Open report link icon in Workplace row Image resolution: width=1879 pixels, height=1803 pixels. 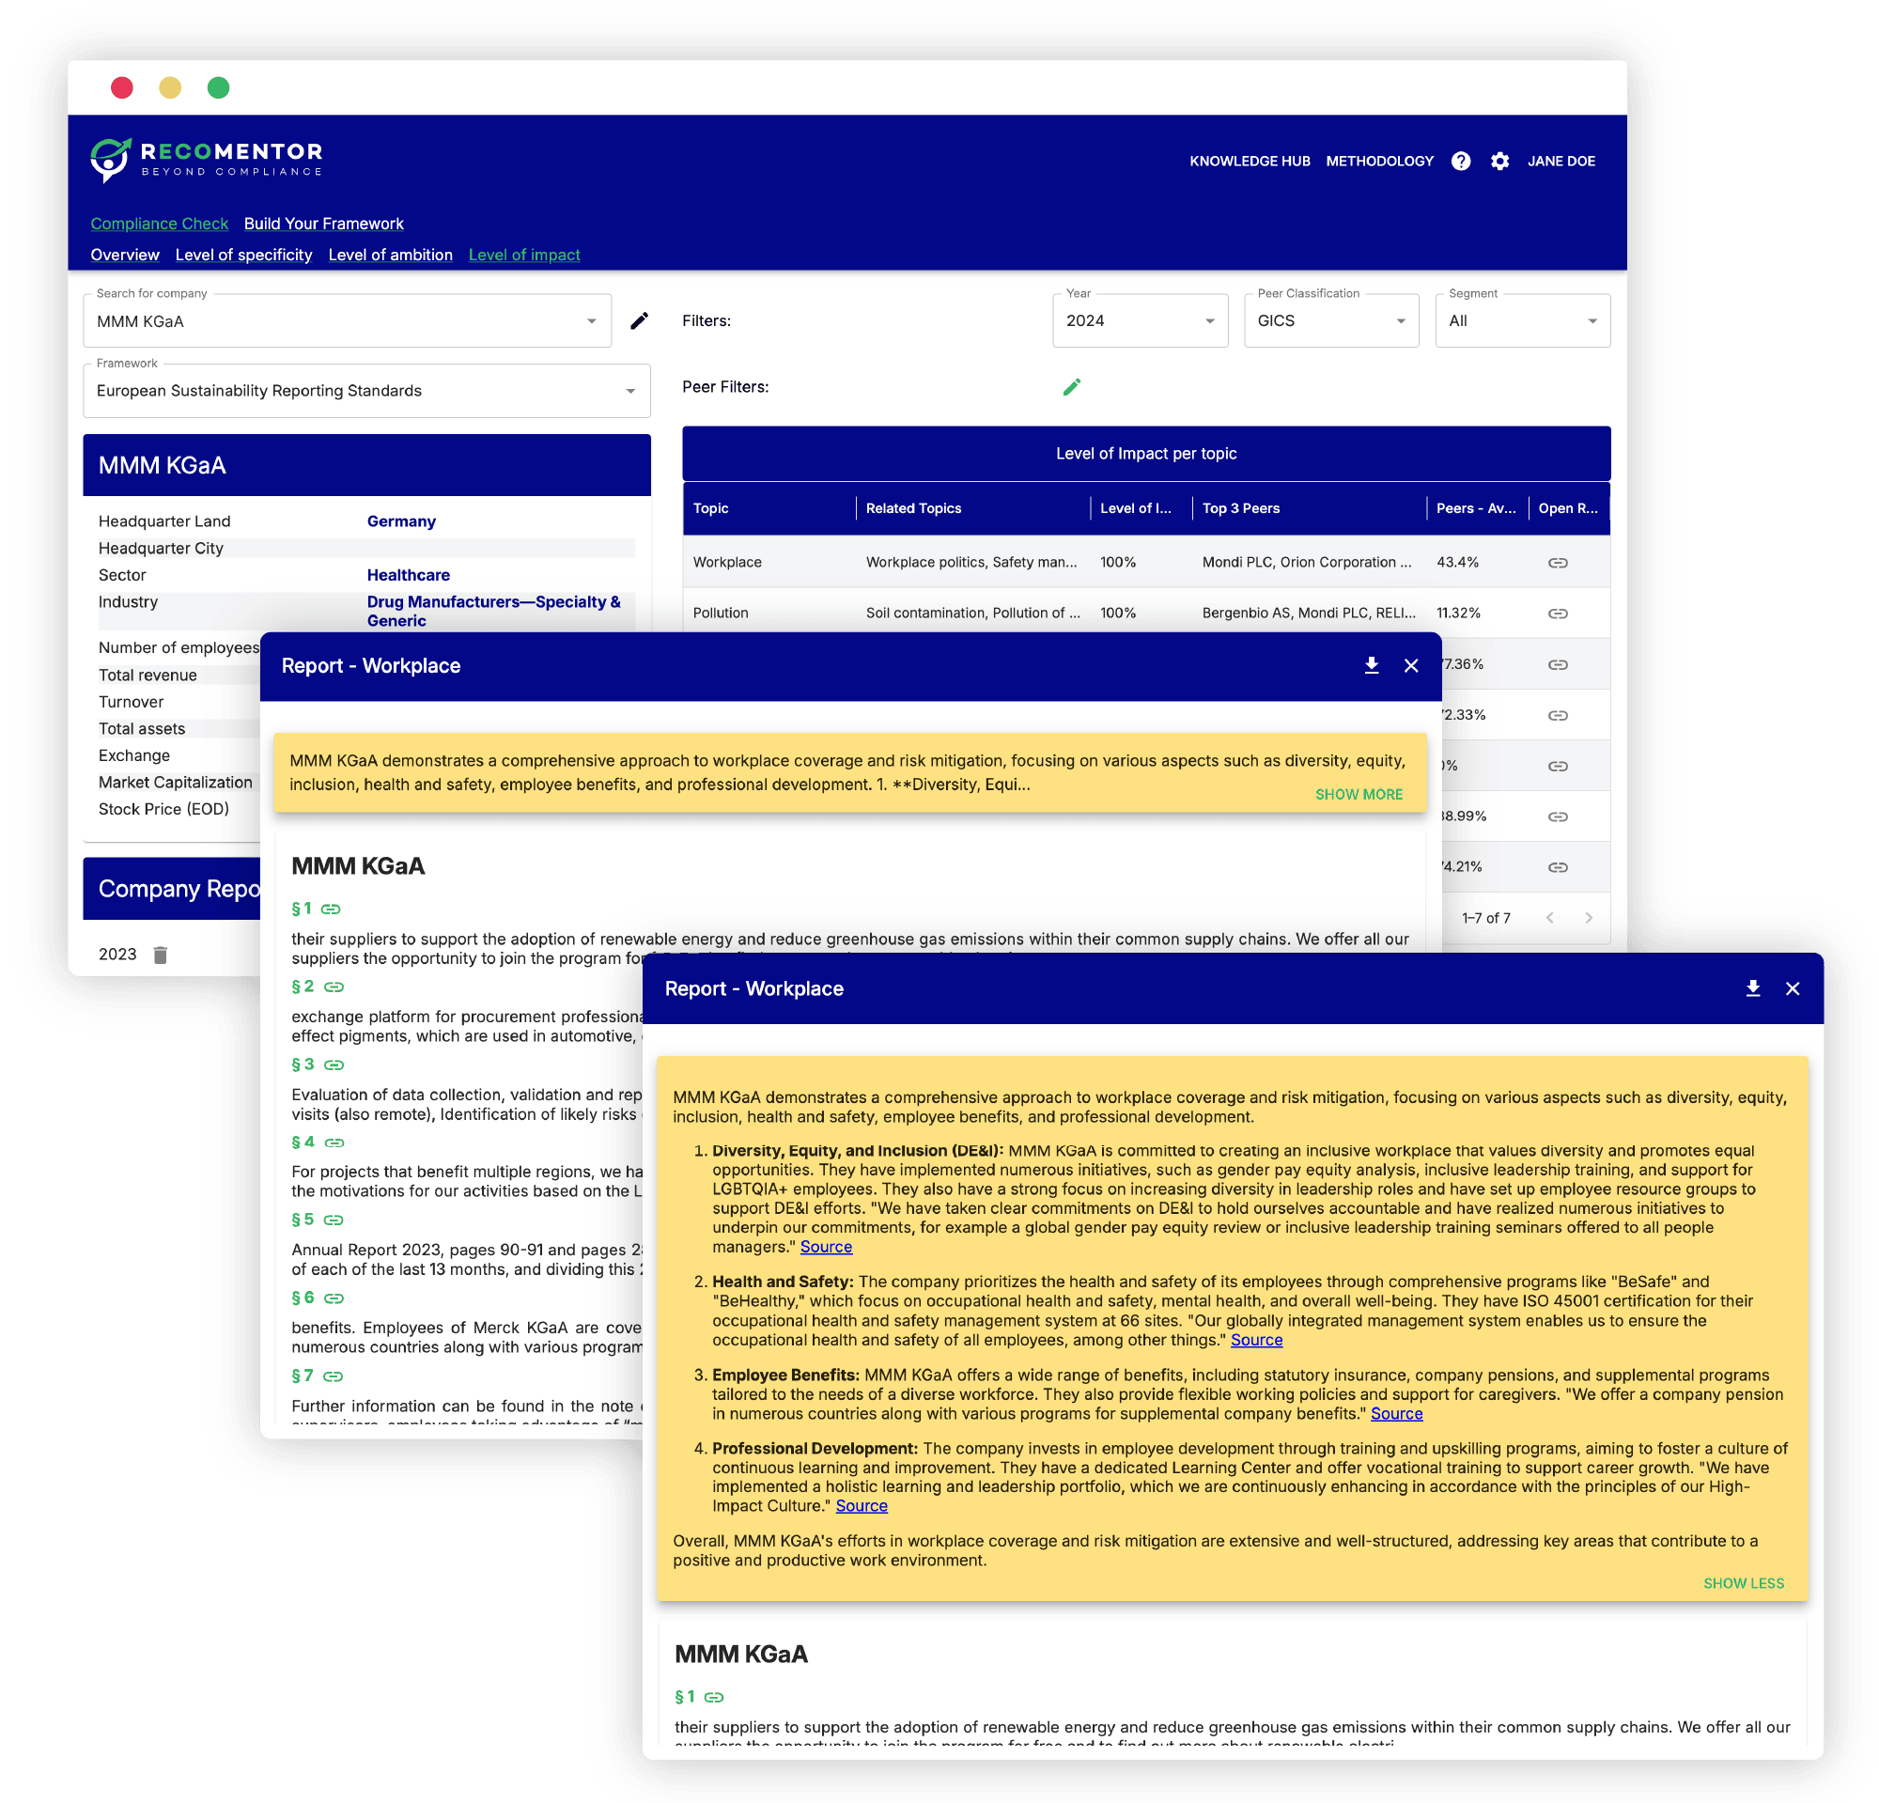[1558, 563]
